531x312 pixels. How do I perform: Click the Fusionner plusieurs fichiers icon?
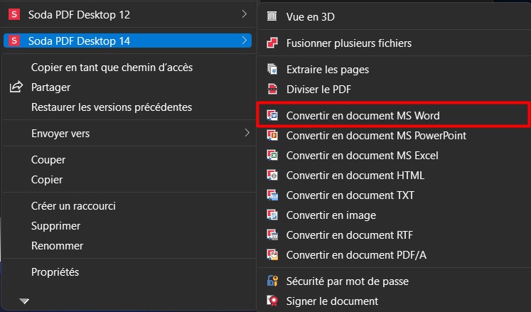point(272,43)
